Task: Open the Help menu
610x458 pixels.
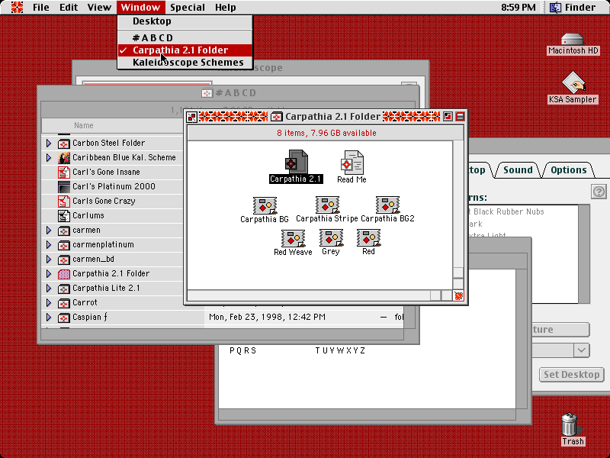Action: click(225, 7)
